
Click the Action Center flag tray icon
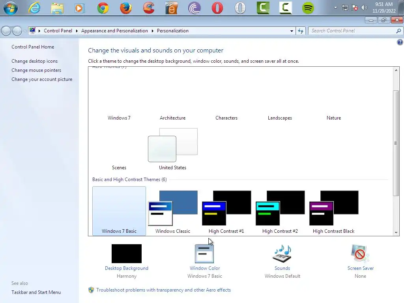pyautogui.click(x=355, y=7)
